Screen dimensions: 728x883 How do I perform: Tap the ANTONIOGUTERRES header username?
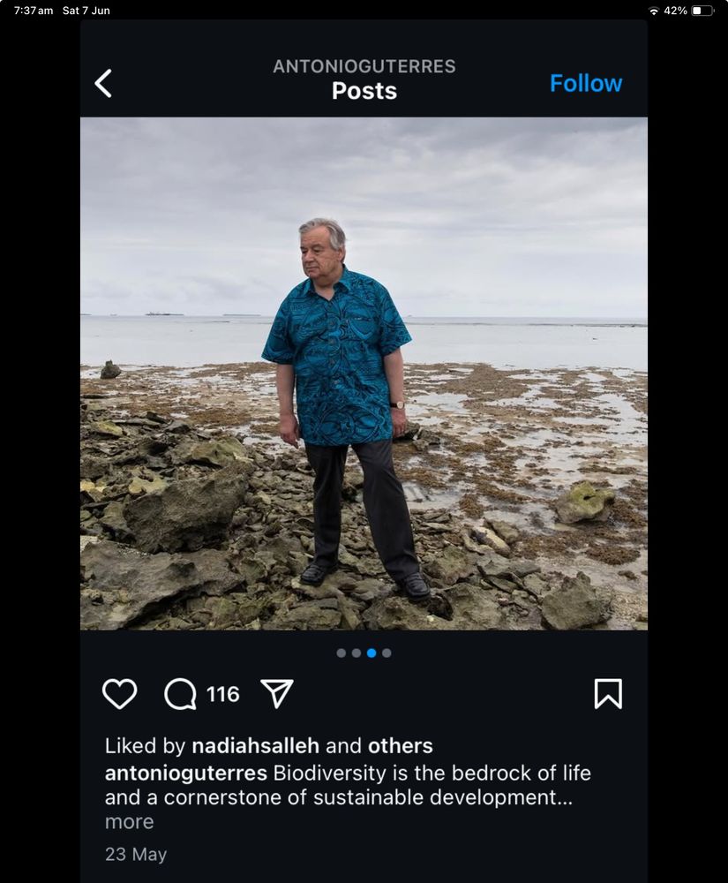coord(364,65)
